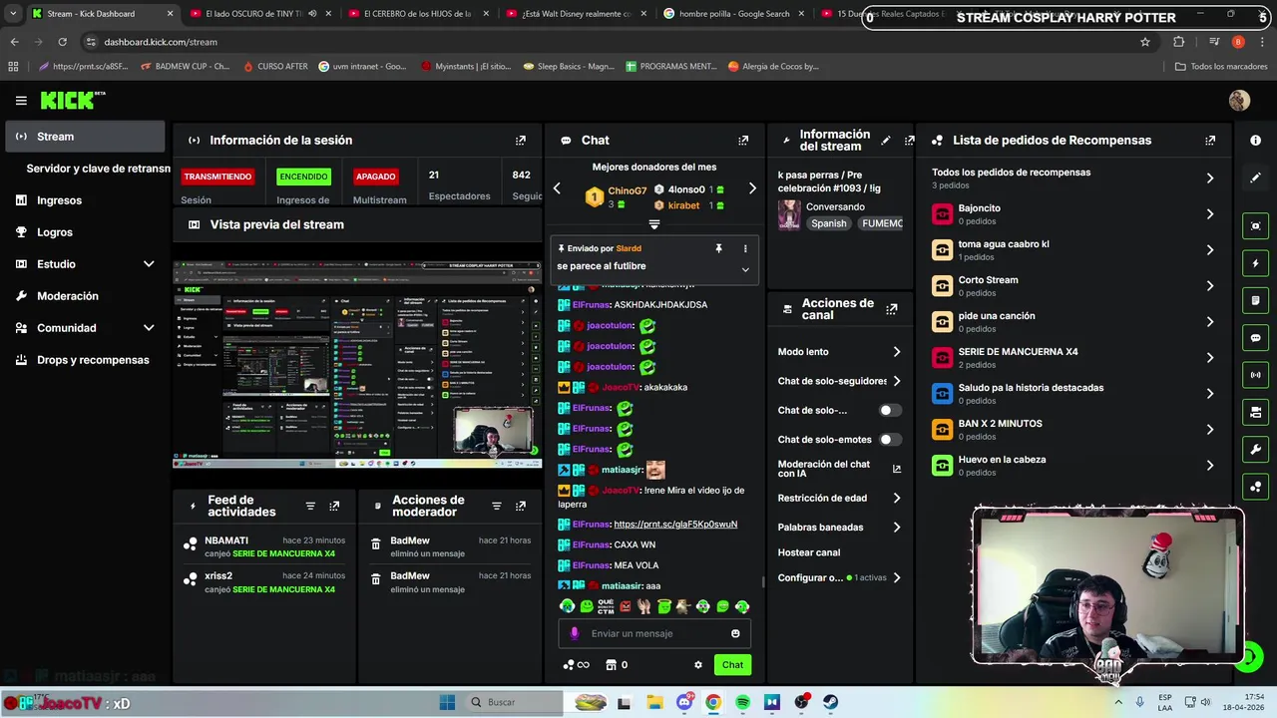The width and height of the screenshot is (1277, 718).
Task: Open Restricción de edad settings
Action: (839, 498)
